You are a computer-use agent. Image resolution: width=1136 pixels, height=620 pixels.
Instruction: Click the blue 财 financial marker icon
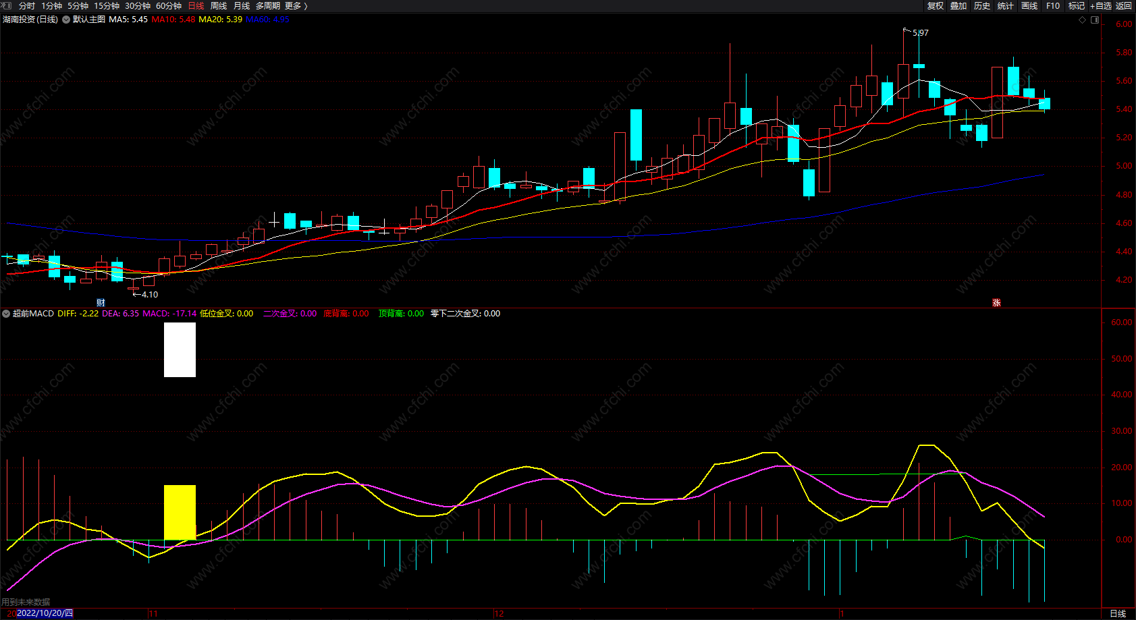[101, 302]
